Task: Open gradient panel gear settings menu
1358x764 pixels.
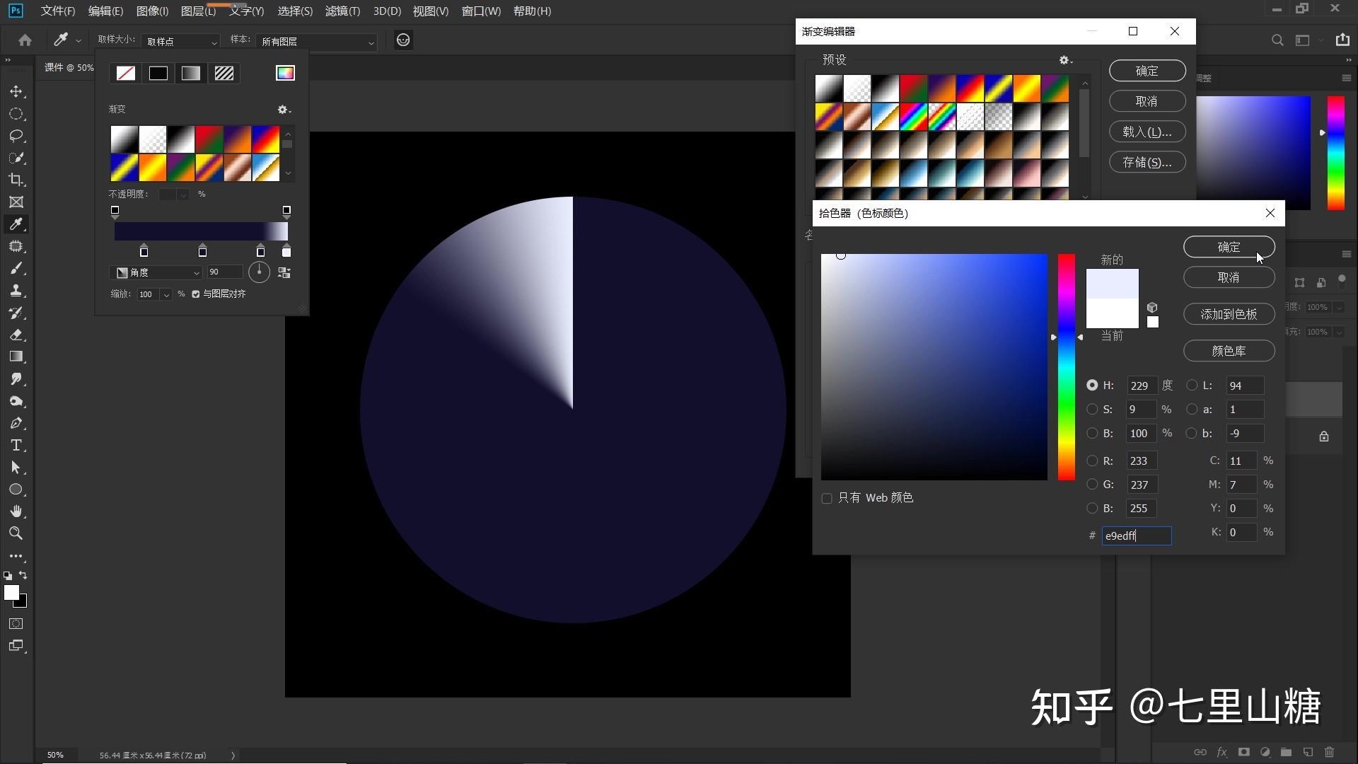Action: click(284, 110)
